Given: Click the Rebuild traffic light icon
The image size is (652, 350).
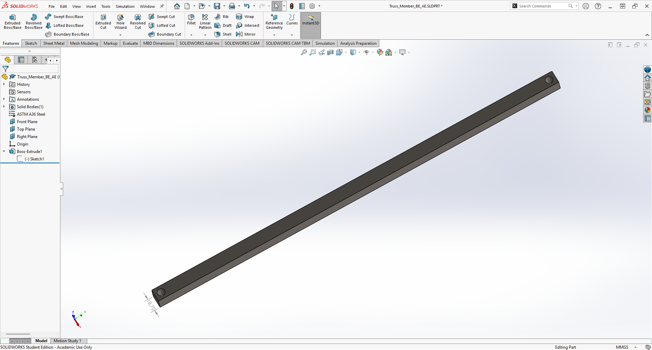Looking at the screenshot, I should click(x=292, y=6).
